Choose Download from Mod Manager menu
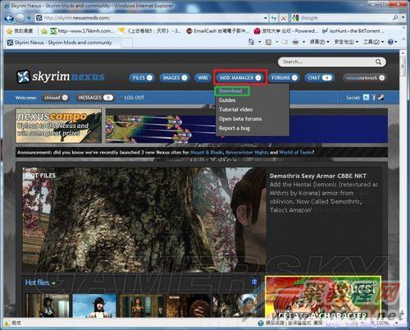The image size is (410, 330). (230, 91)
